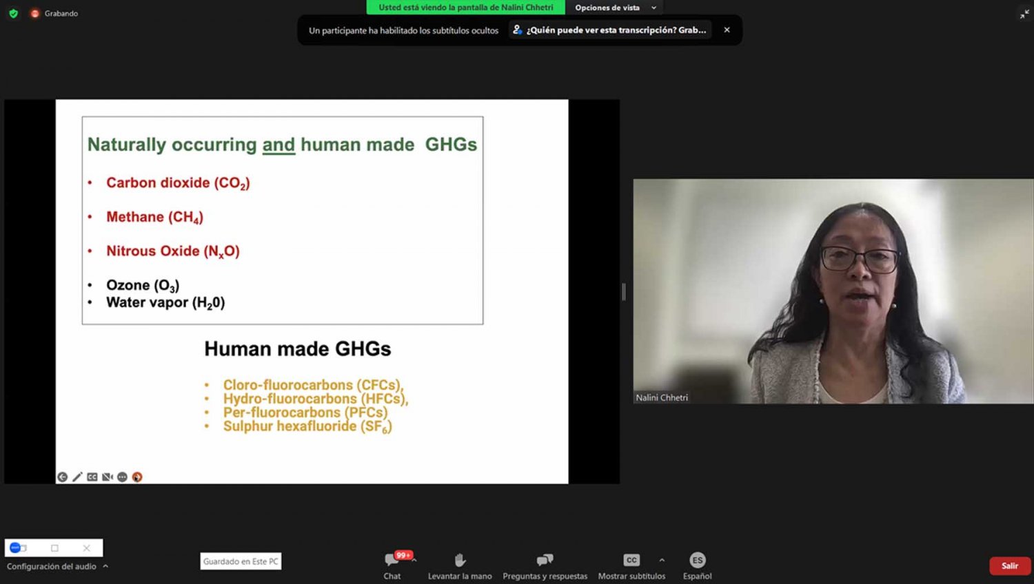1034x584 pixels.
Task: Click the Mostrar subtítulos CC icon
Action: [x=631, y=560]
